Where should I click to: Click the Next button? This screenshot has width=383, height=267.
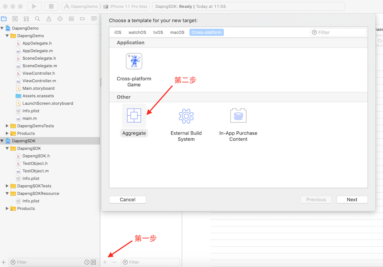352,199
